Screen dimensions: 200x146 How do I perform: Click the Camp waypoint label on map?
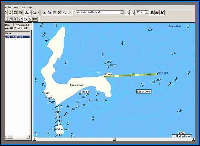108,74
